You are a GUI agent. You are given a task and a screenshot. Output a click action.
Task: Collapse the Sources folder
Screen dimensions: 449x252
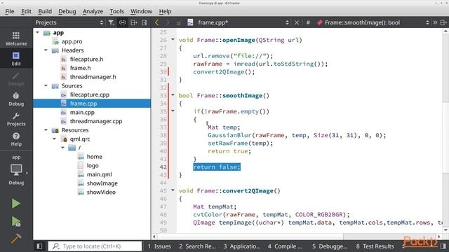[46, 85]
